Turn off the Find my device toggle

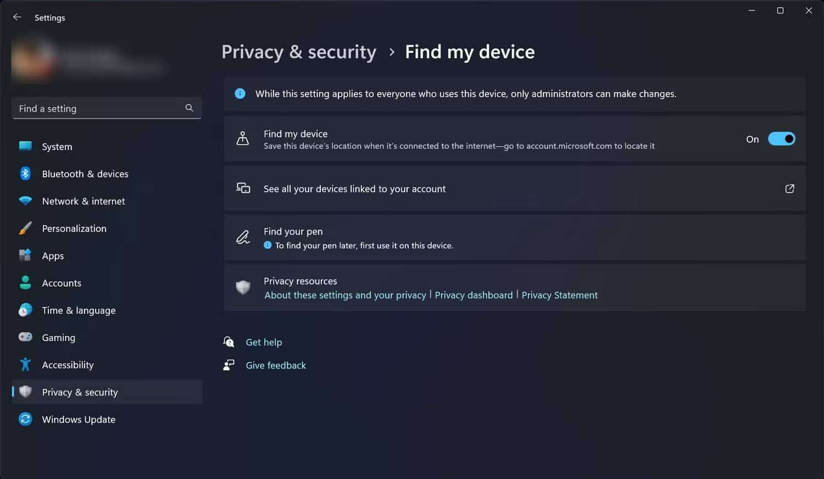click(782, 138)
